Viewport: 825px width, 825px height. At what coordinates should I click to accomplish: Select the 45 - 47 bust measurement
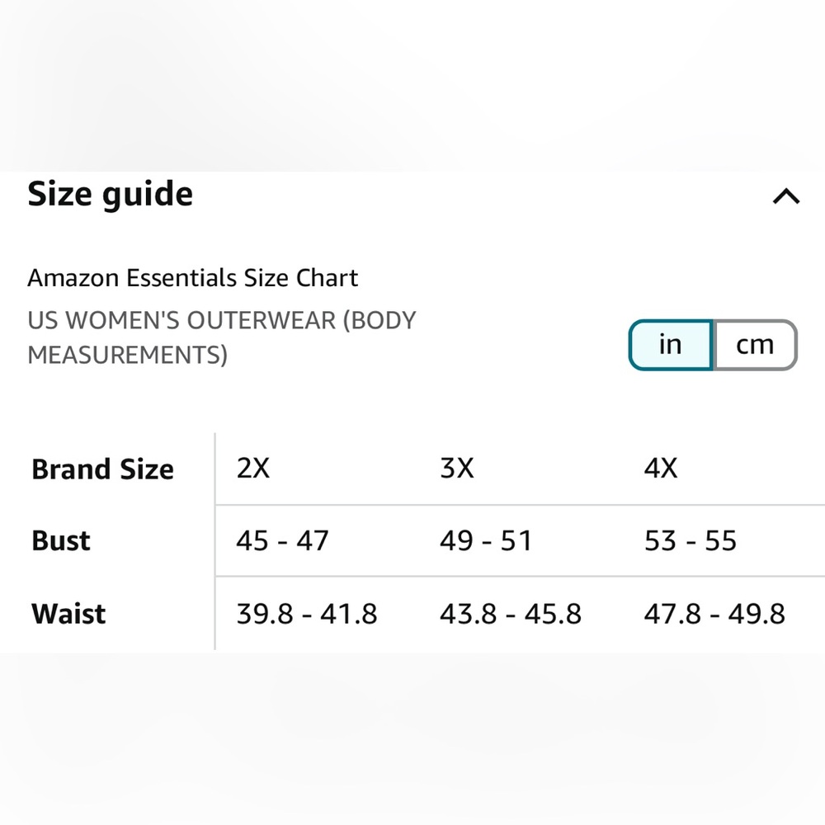[x=282, y=541]
